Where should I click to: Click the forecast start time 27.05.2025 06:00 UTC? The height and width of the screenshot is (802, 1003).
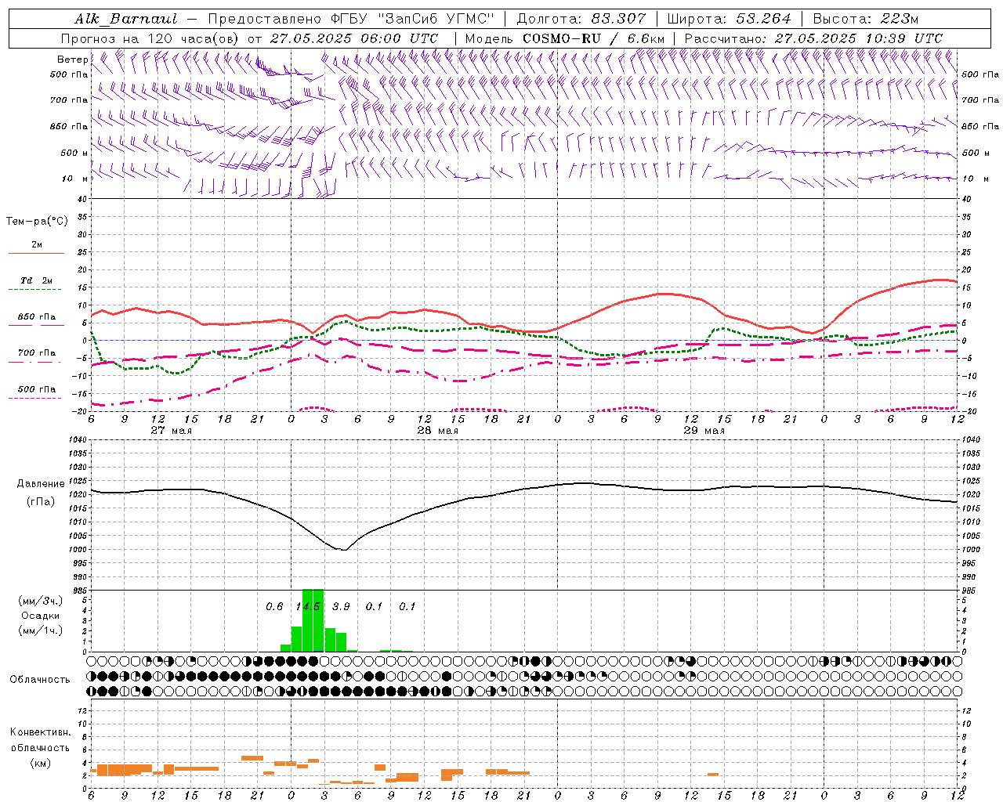(x=354, y=38)
